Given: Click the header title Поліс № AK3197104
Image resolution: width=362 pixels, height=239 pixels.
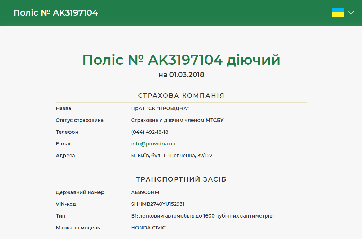Looking at the screenshot, I should [x=56, y=13].
